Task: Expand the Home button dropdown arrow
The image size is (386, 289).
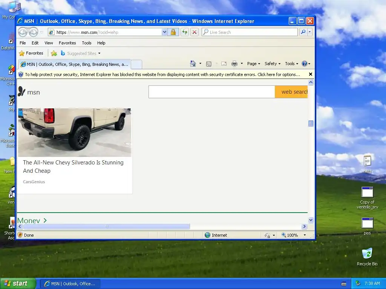Action: (201, 64)
